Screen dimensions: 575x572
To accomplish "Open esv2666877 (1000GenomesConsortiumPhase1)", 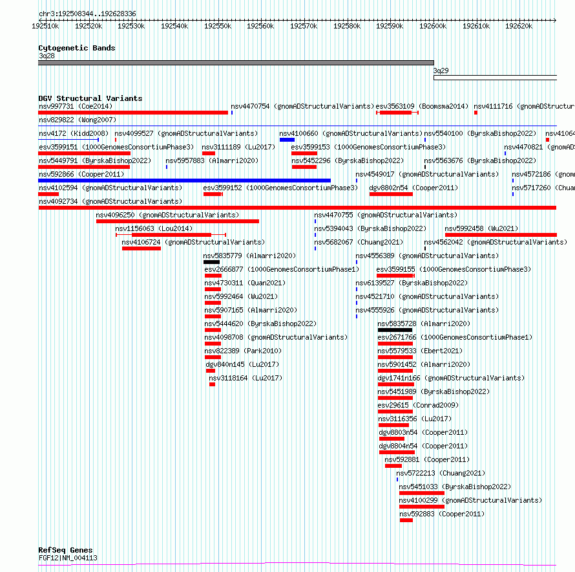I will tap(282, 269).
